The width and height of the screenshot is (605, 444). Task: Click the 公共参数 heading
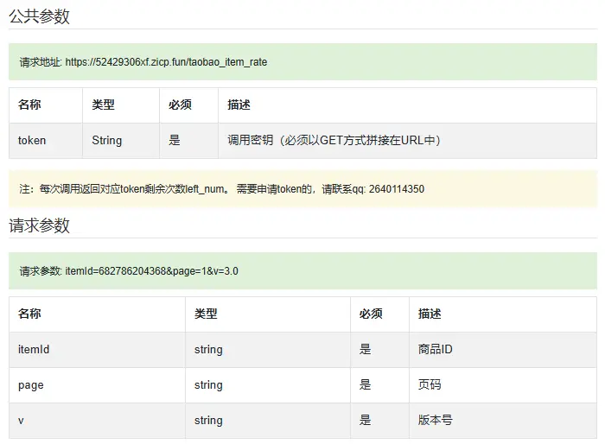pos(39,16)
